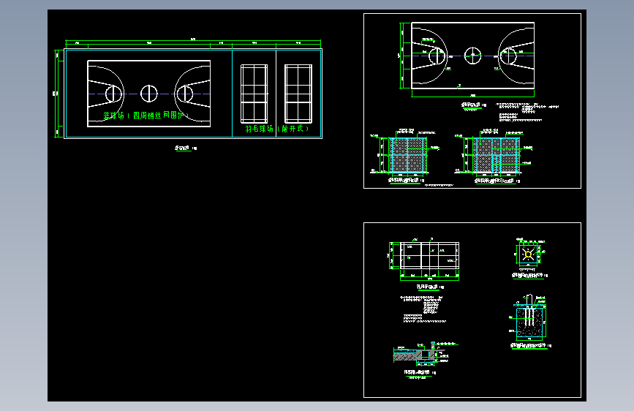Click the basketball court plan in the upper-right sheet
Image resolution: width=634 pixels, height=411 pixels.
[x=472, y=56]
